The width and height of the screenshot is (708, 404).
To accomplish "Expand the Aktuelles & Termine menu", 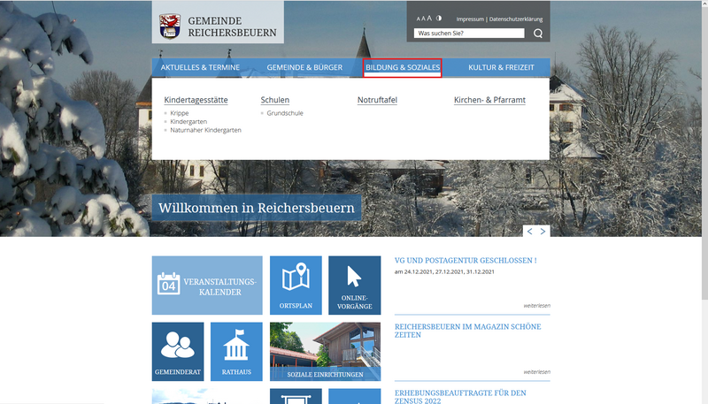I will click(200, 67).
